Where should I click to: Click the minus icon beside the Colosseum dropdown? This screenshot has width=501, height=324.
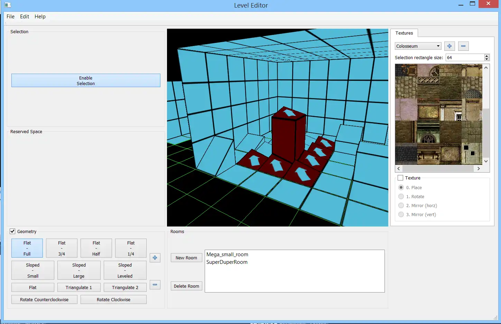pos(463,46)
